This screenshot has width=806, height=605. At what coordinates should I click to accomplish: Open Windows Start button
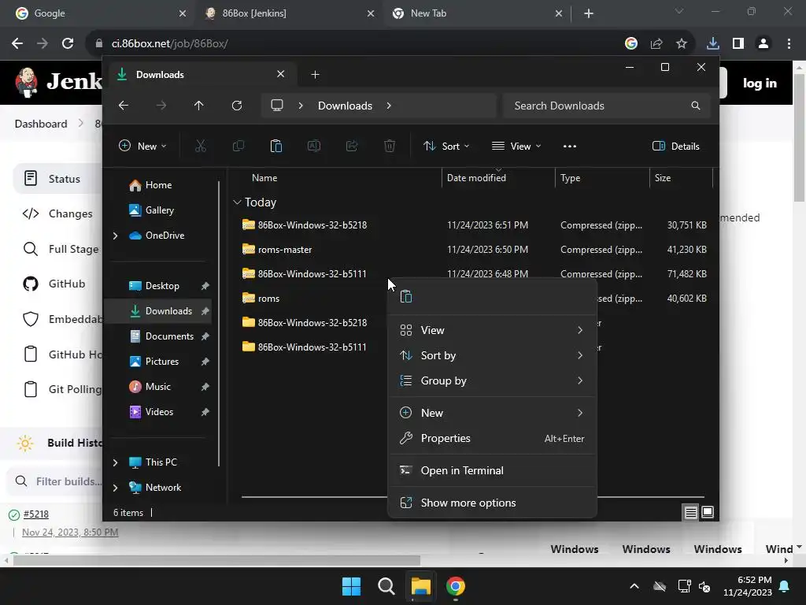click(352, 586)
